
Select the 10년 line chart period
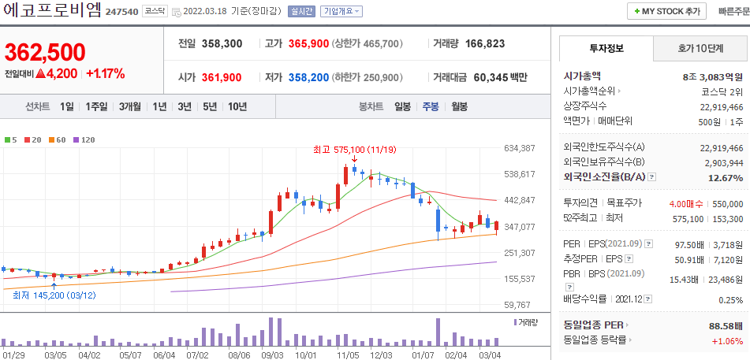(x=237, y=106)
